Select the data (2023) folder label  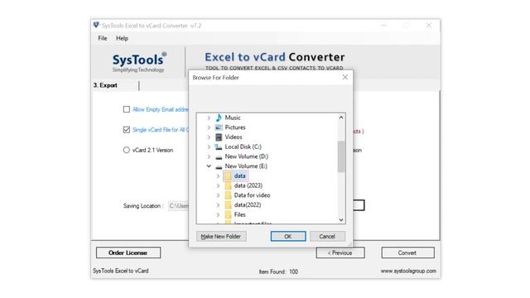[x=248, y=185]
